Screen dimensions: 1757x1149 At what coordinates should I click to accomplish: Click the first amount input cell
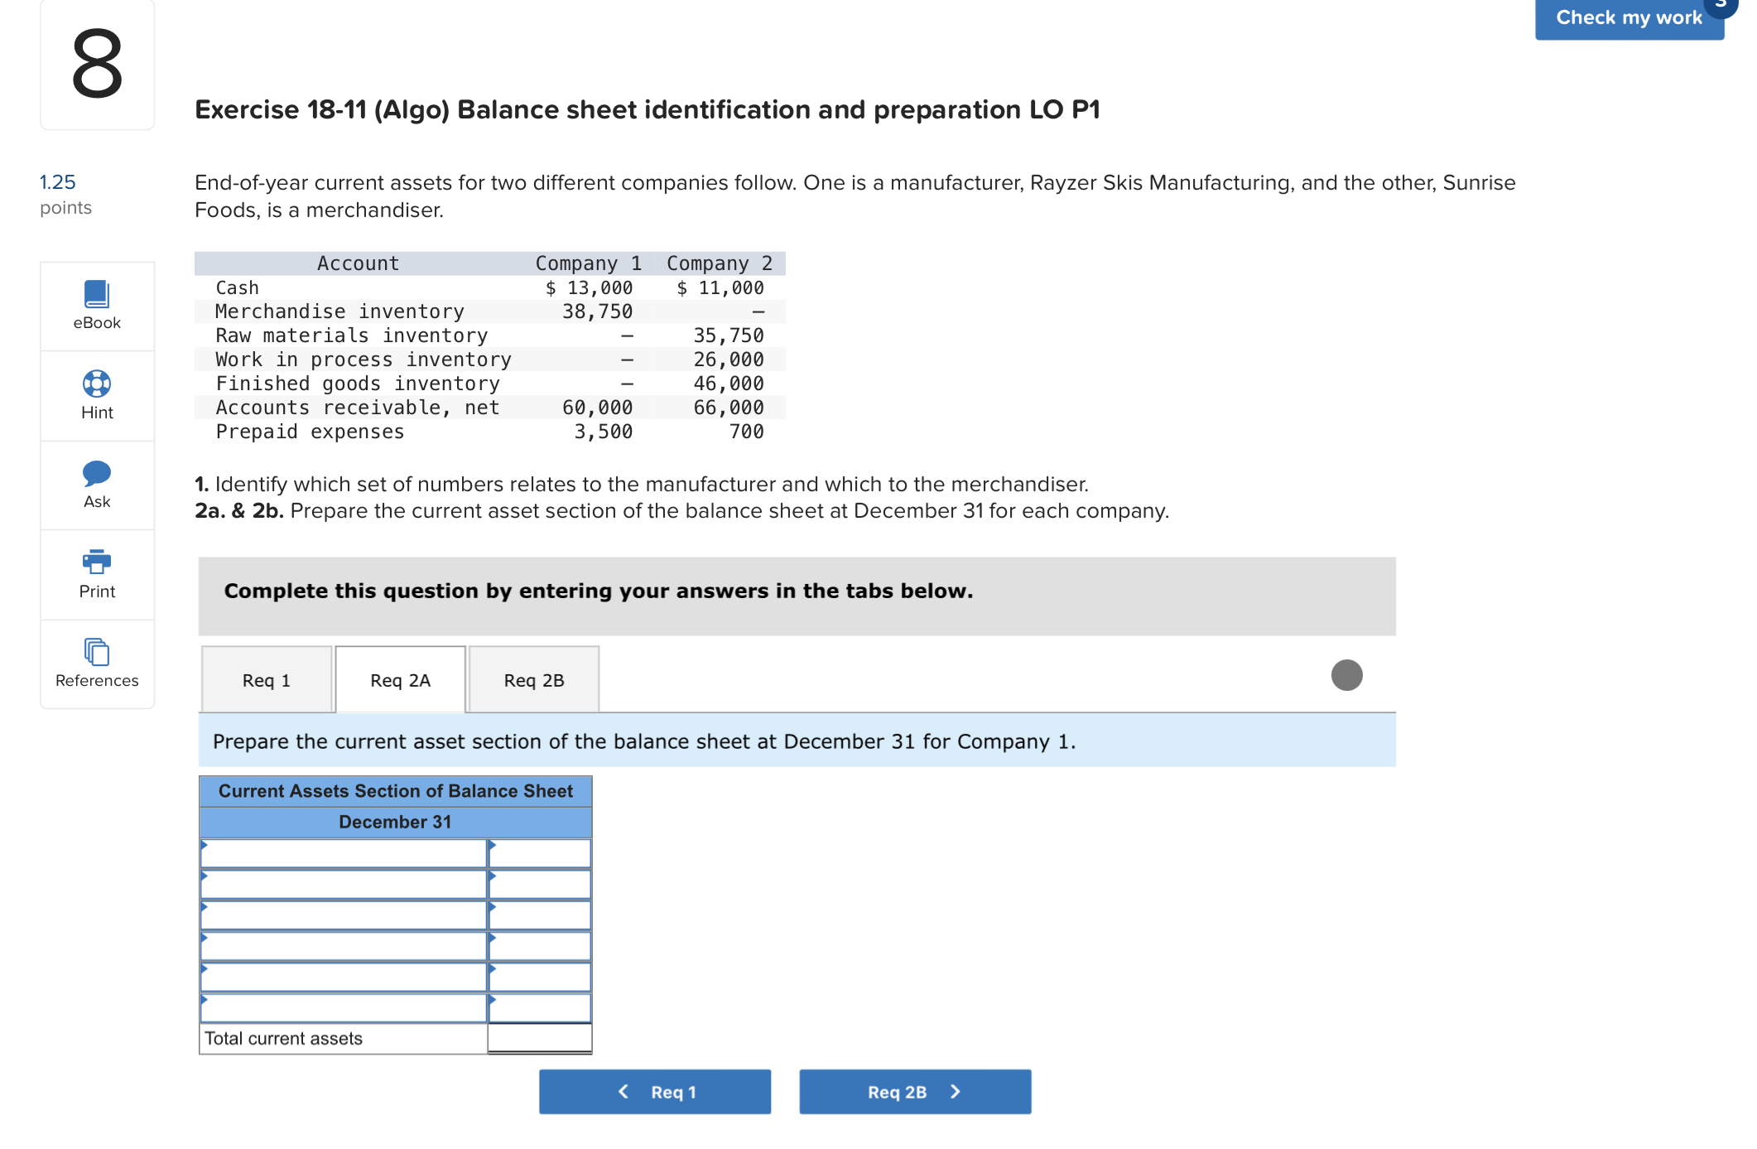point(539,852)
